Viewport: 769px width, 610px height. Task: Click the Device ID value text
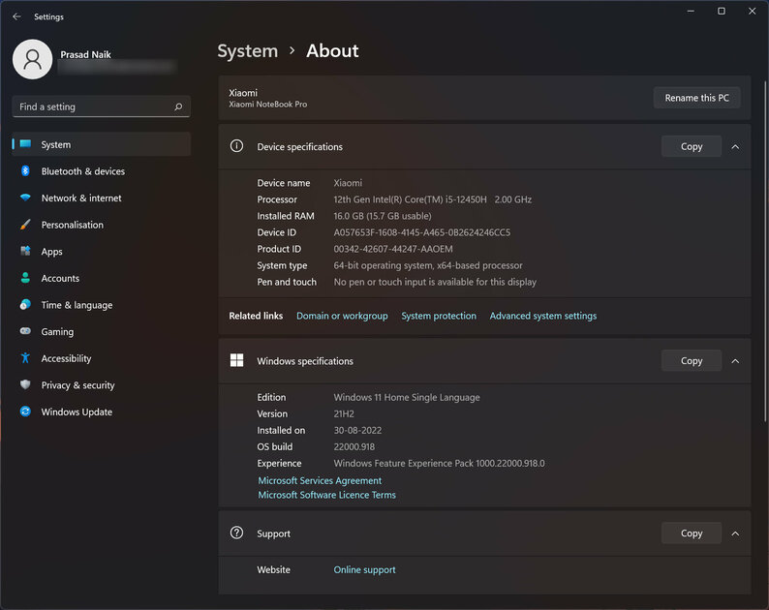coord(421,232)
